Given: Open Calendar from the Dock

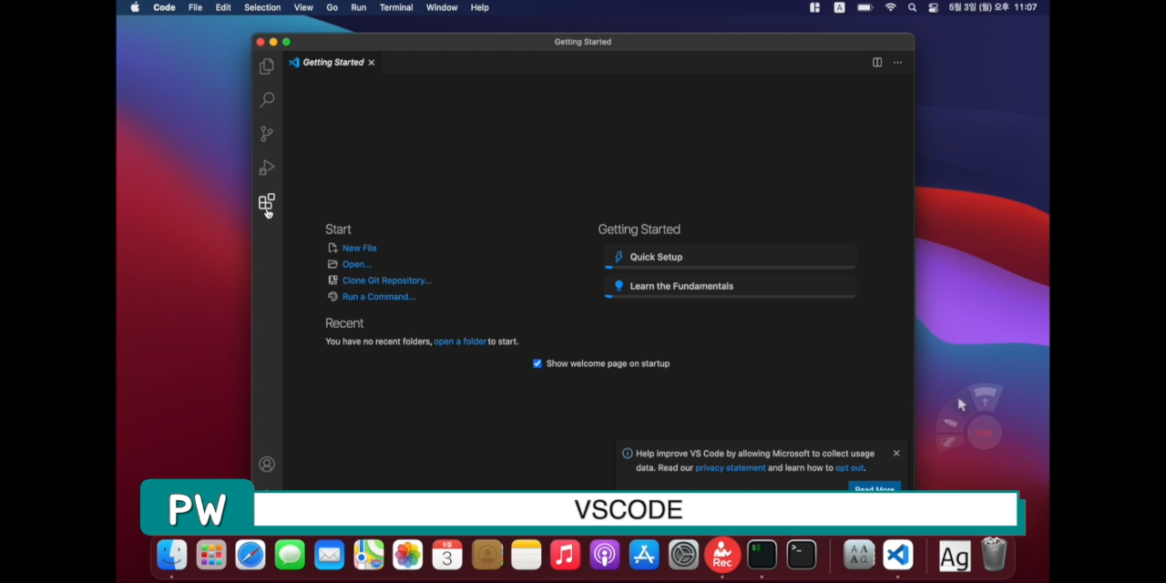Looking at the screenshot, I should [447, 555].
